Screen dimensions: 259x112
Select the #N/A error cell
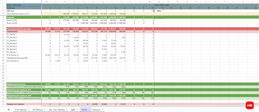click(x=159, y=11)
